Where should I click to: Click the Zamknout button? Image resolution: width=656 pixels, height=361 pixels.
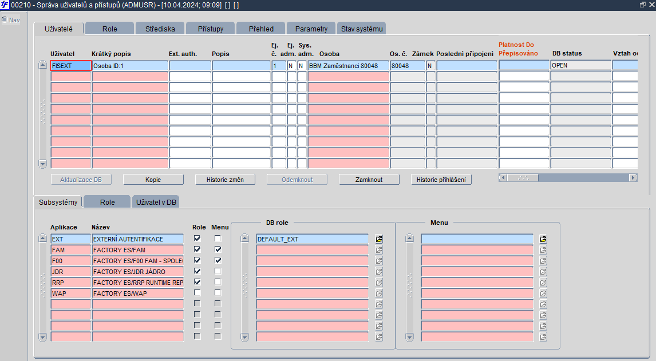click(x=369, y=180)
